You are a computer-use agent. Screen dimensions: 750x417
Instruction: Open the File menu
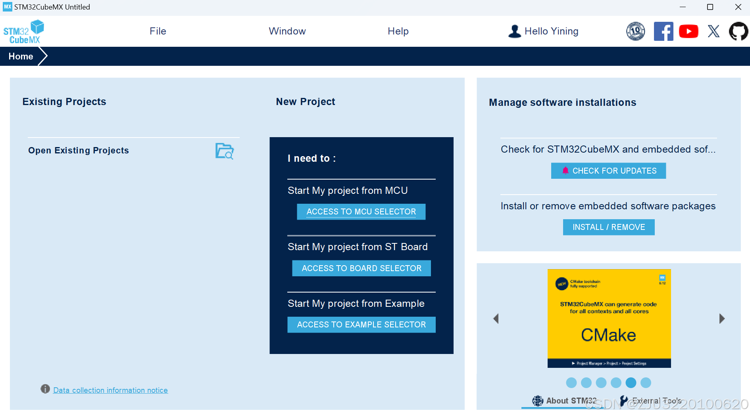(x=158, y=31)
